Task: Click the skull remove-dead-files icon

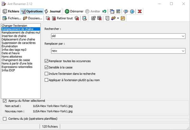Action: coord(77,18)
